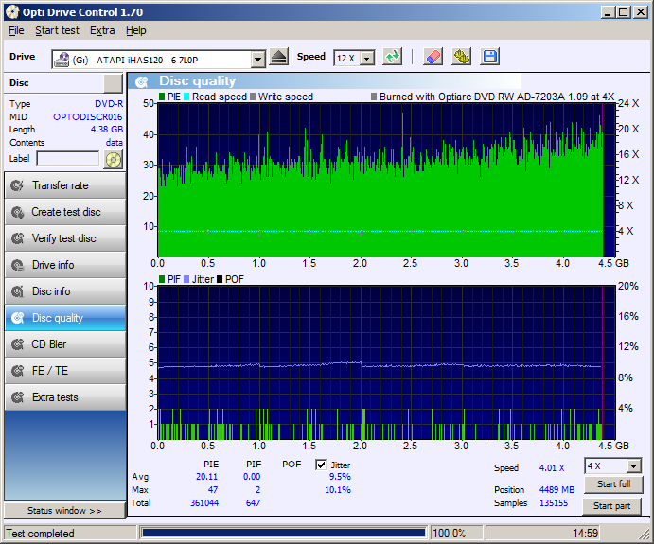
Task: Open the Help menu
Action: tap(136, 30)
